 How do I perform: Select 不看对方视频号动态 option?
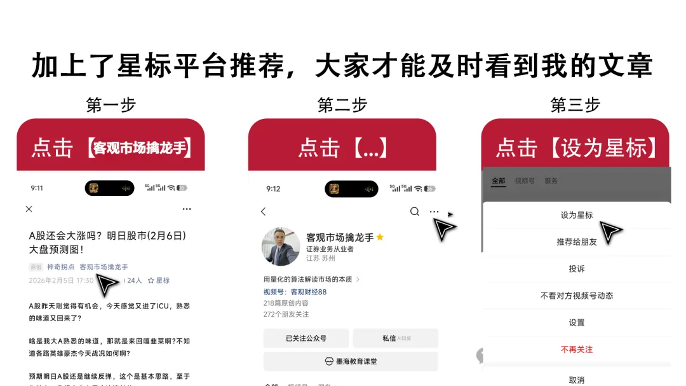577,296
